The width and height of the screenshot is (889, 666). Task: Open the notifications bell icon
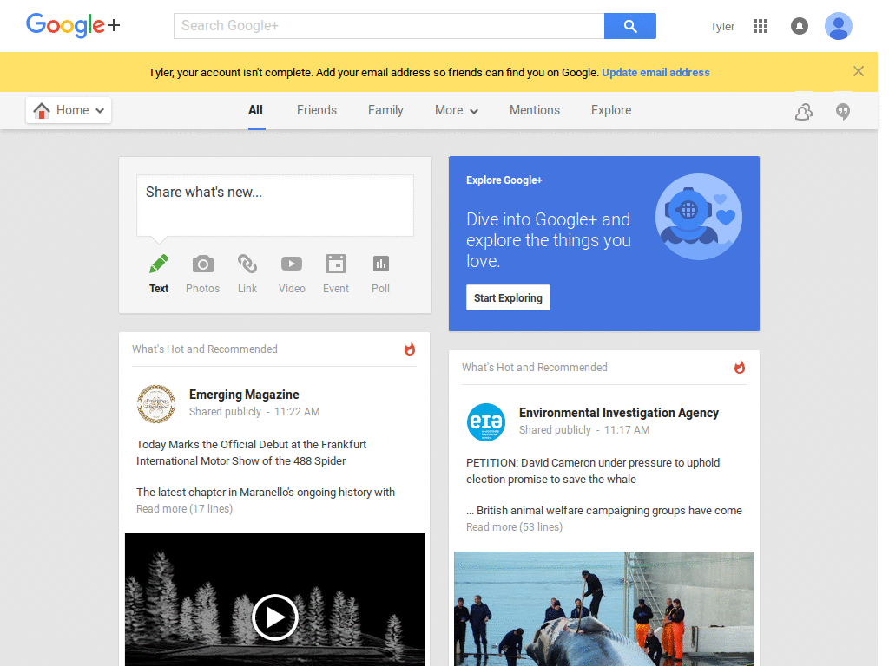click(x=800, y=26)
